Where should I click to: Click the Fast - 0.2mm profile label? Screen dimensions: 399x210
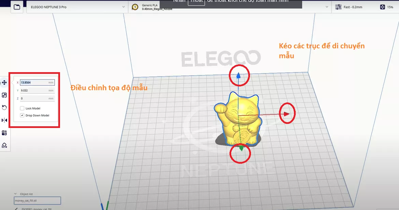tap(354, 7)
